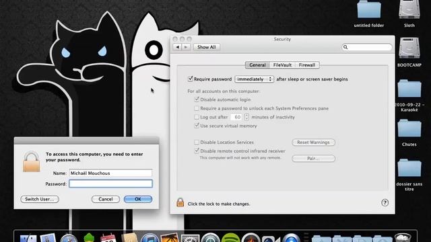The image size is (431, 242).
Task: Switch to the General tab
Action: [x=257, y=65]
